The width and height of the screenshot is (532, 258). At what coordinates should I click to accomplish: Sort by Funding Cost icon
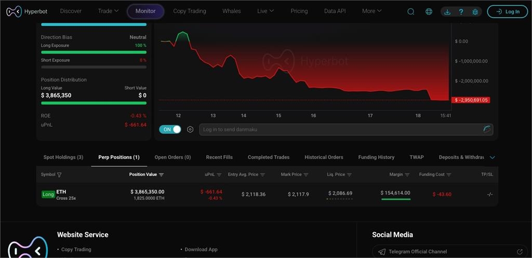pos(448,175)
